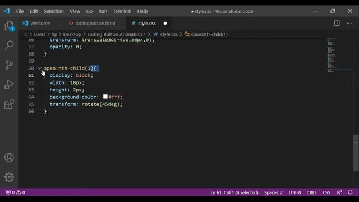This screenshot has width=359, height=202.
Task: Click the CSS language mode entry
Action: (326, 192)
